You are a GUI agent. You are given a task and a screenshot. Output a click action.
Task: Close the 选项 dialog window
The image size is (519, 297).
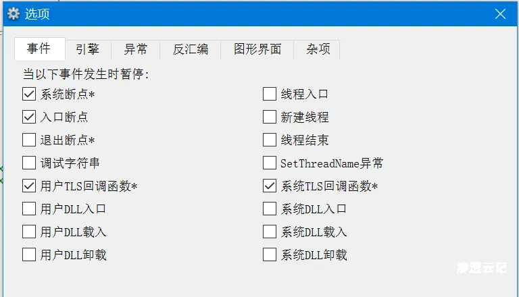[x=500, y=13]
